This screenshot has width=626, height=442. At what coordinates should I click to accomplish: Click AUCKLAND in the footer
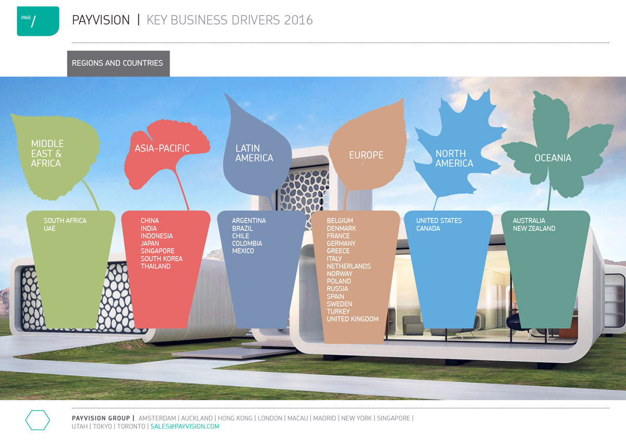click(197, 418)
